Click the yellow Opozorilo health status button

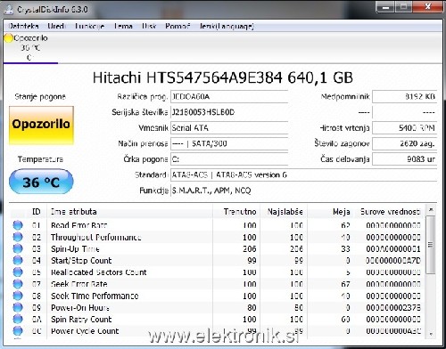pos(41,125)
